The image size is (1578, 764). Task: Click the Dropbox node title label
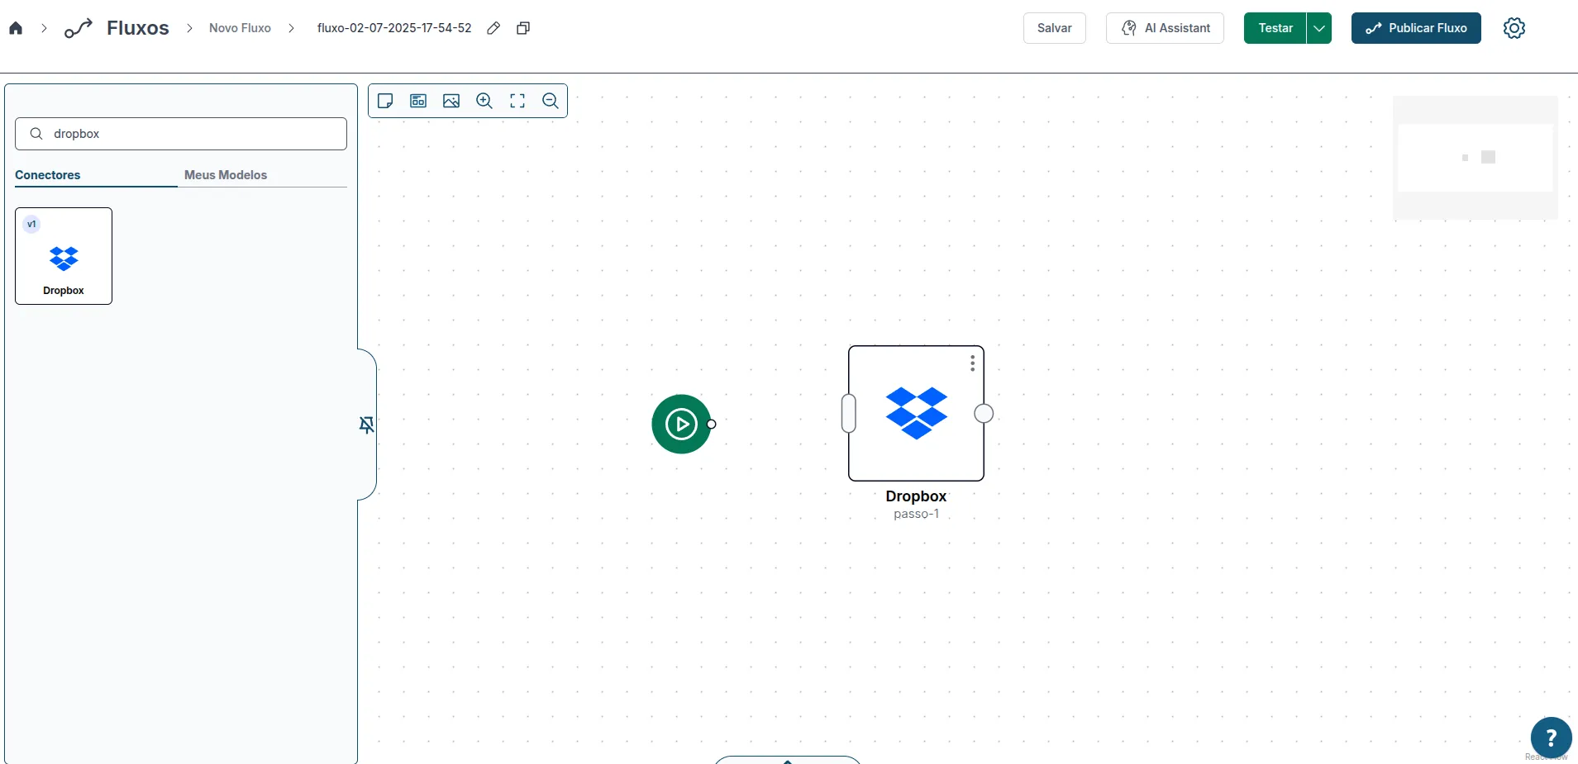pyautogui.click(x=916, y=496)
